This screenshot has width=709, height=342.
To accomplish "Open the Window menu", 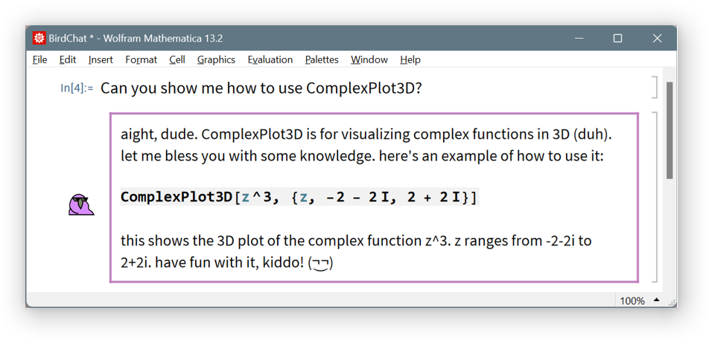I will click(369, 59).
